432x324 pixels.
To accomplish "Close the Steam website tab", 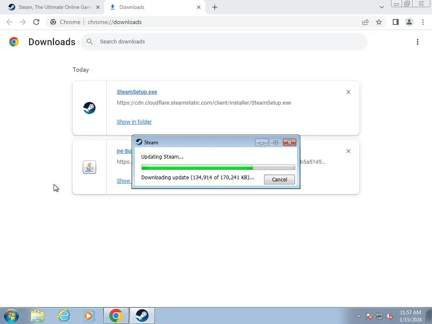I will tap(98, 7).
